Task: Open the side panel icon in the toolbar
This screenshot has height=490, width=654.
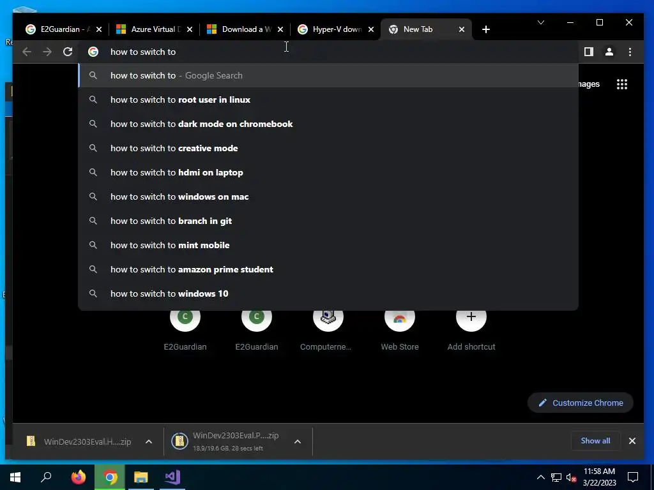Action: click(x=588, y=52)
